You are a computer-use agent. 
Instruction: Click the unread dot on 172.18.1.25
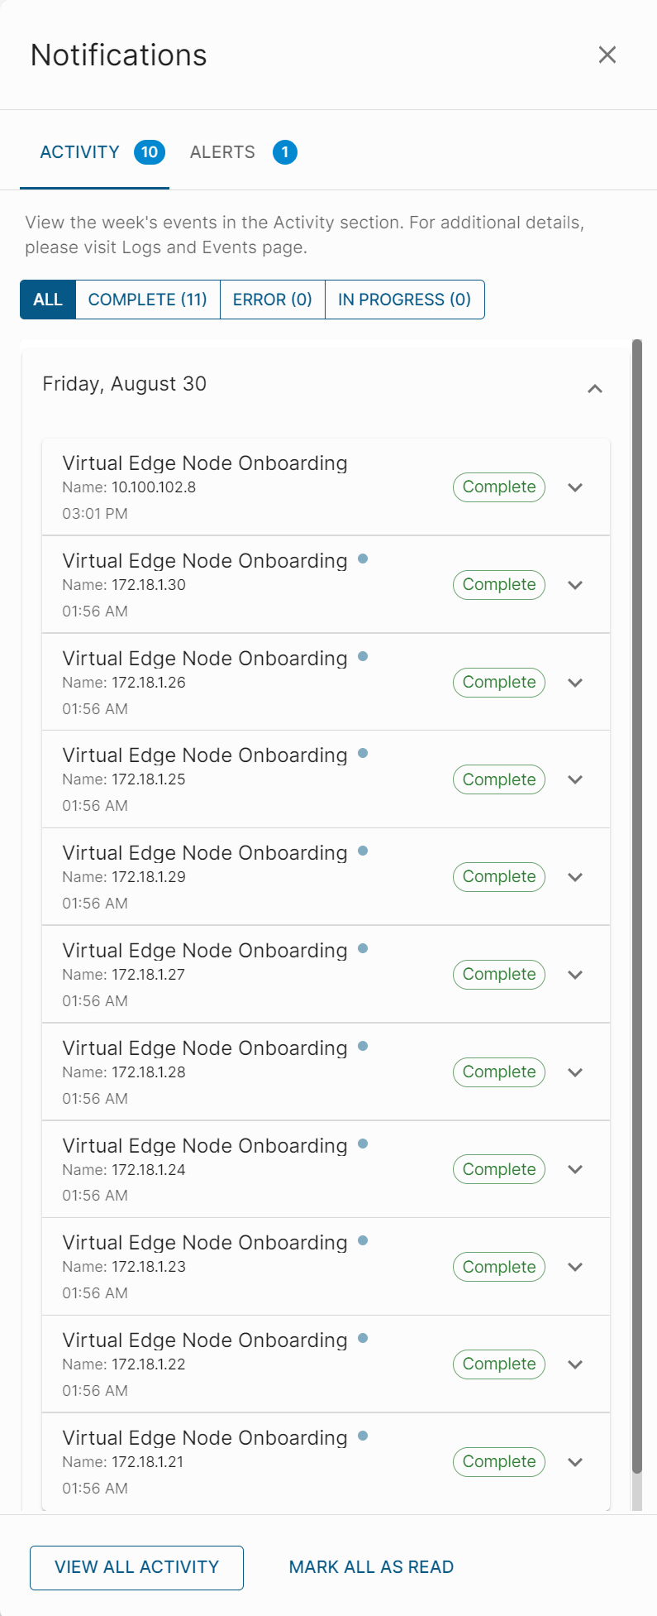[363, 754]
